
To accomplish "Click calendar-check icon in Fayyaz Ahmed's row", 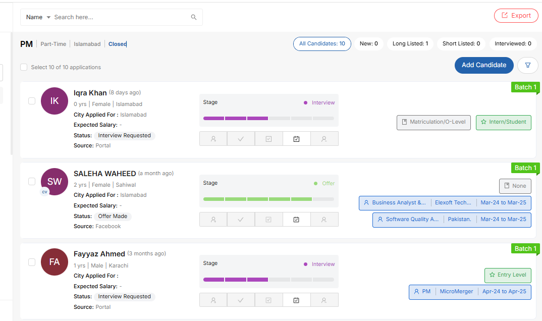I will [x=296, y=300].
